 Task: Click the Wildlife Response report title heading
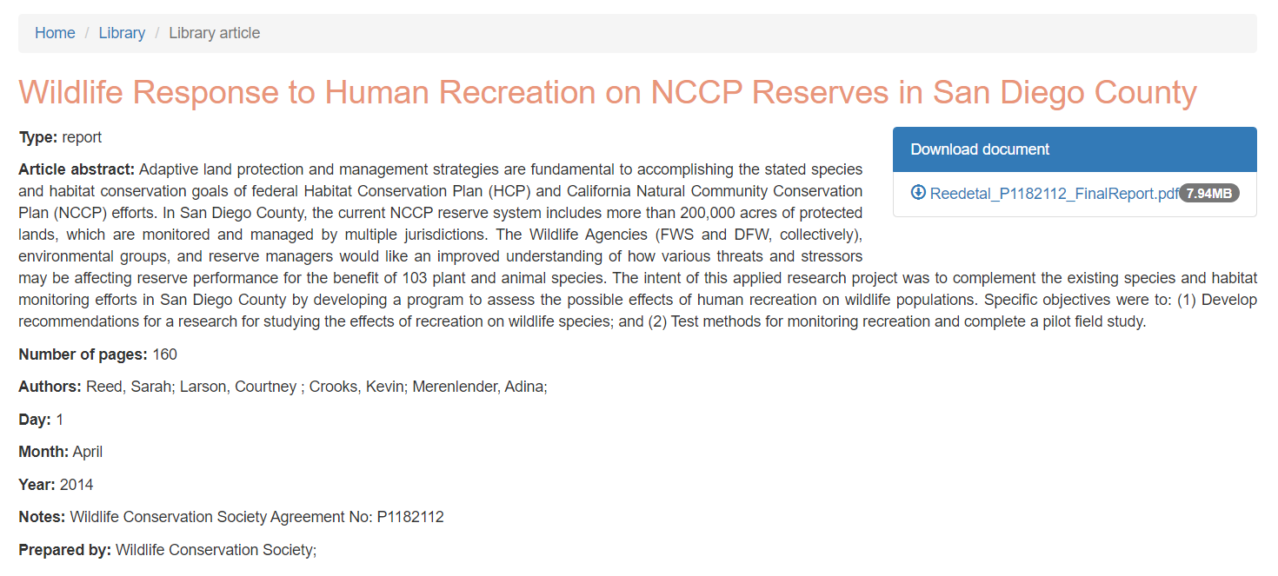(x=608, y=92)
